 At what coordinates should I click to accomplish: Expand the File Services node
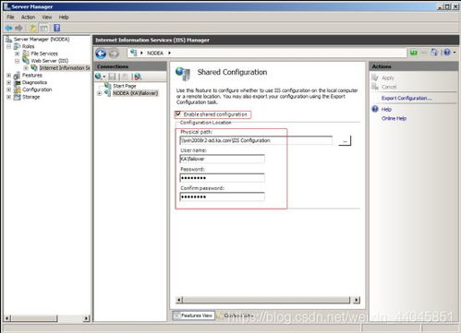(x=18, y=54)
